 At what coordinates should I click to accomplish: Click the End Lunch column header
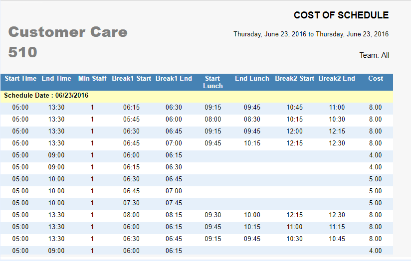click(x=252, y=79)
